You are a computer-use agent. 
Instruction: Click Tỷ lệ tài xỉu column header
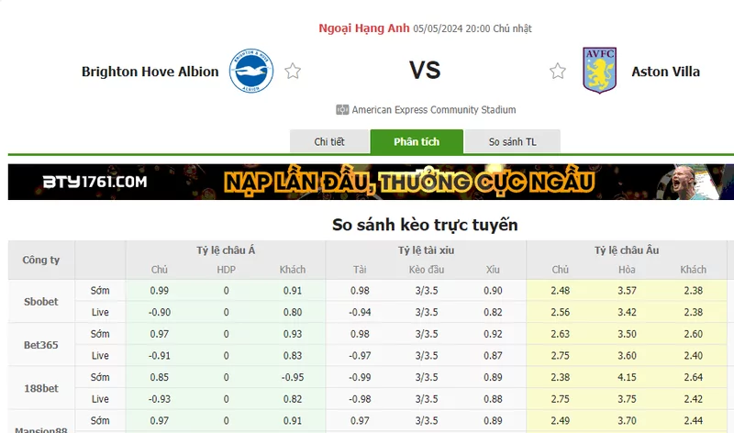tap(426, 250)
